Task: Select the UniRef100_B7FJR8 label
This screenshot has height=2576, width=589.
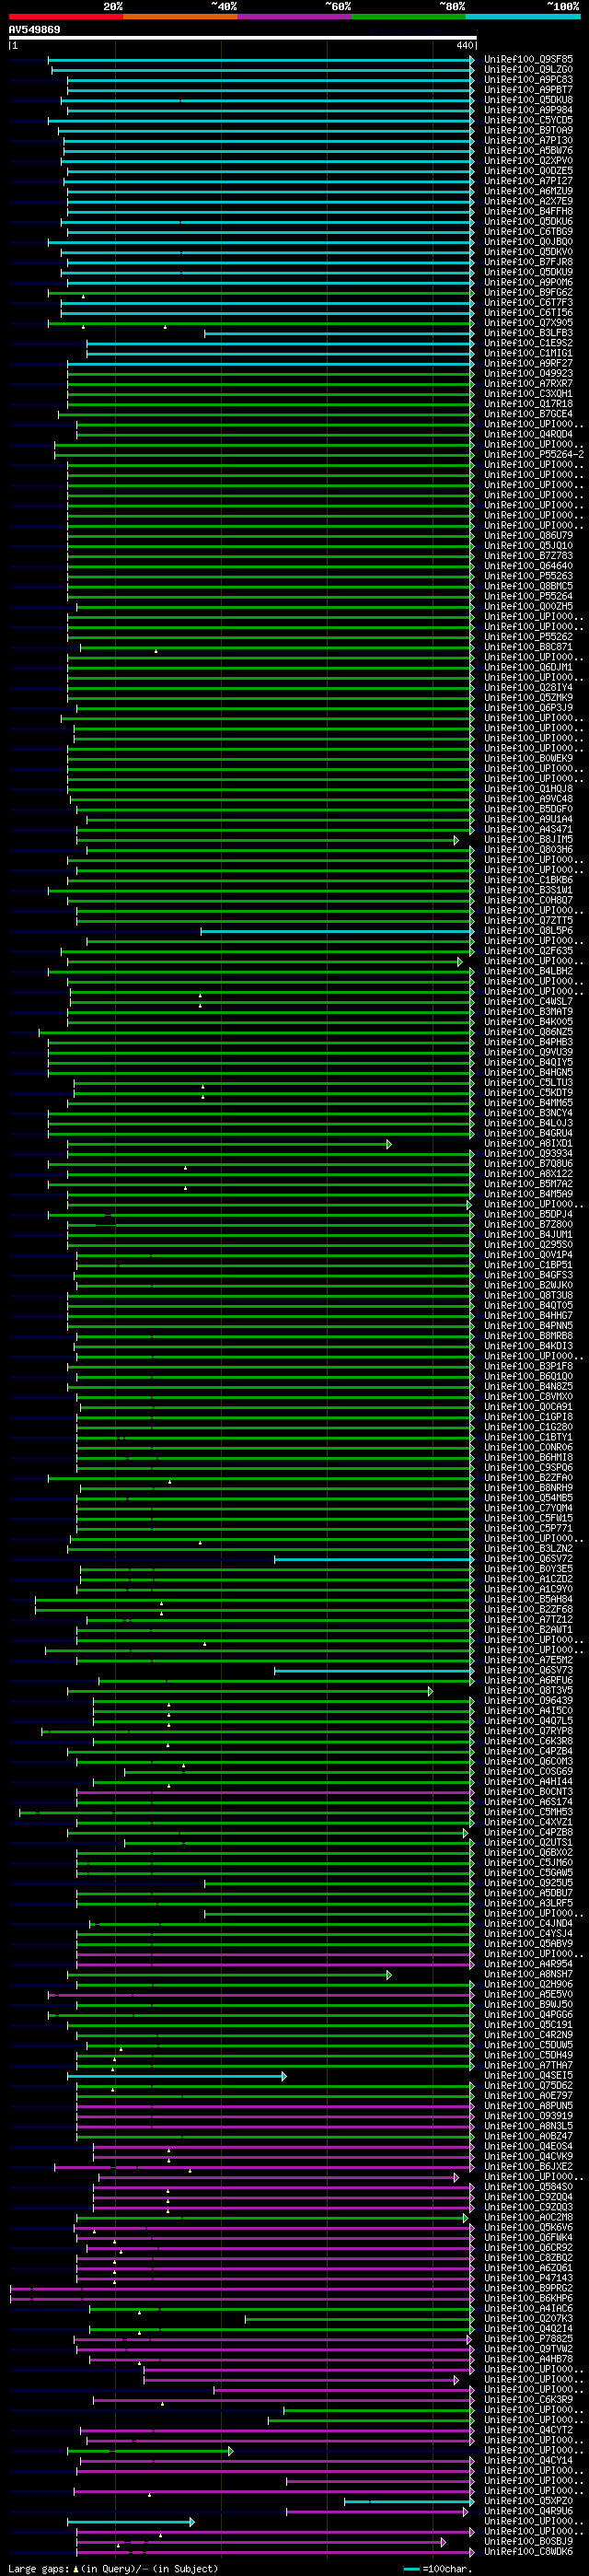Action: (x=529, y=262)
